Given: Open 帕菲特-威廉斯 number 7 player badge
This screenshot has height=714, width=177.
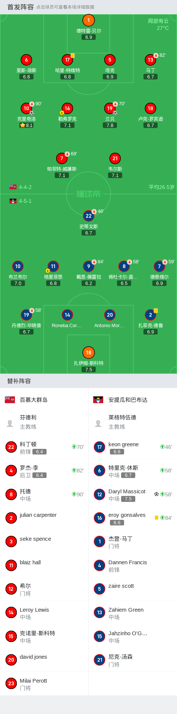Looking at the screenshot, I should [x=62, y=158].
